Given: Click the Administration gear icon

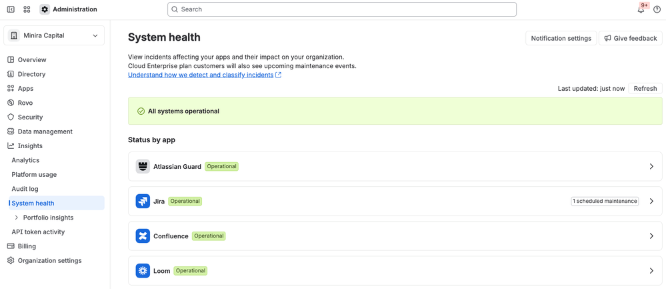Looking at the screenshot, I should pyautogui.click(x=45, y=9).
